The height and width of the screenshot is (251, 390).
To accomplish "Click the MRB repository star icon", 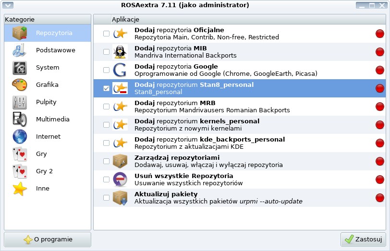I will click(120, 107).
